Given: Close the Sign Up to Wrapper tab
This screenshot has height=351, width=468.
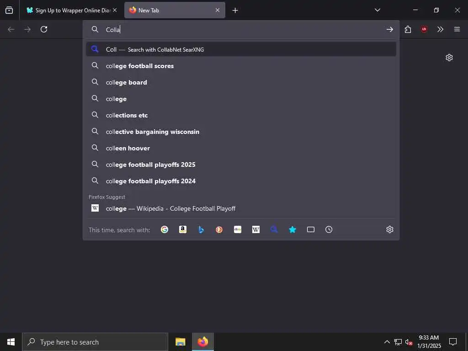Looking at the screenshot, I should [115, 10].
